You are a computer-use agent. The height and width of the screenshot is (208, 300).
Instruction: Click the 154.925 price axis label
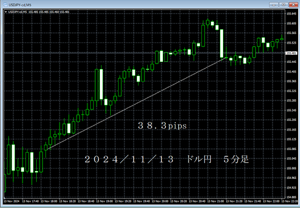coord(291,188)
